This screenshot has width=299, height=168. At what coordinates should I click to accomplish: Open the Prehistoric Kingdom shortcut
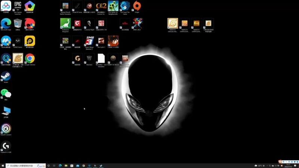pos(65,25)
